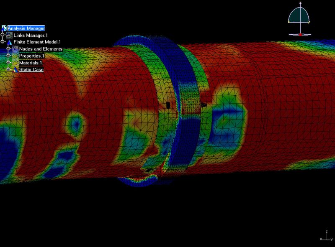Select the Analysis Manager label
The height and width of the screenshot is (247, 335).
(26, 28)
